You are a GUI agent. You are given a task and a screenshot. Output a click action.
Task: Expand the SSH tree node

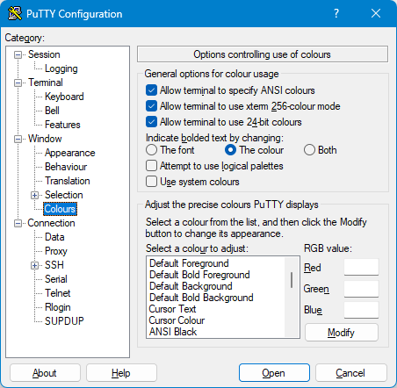34,265
